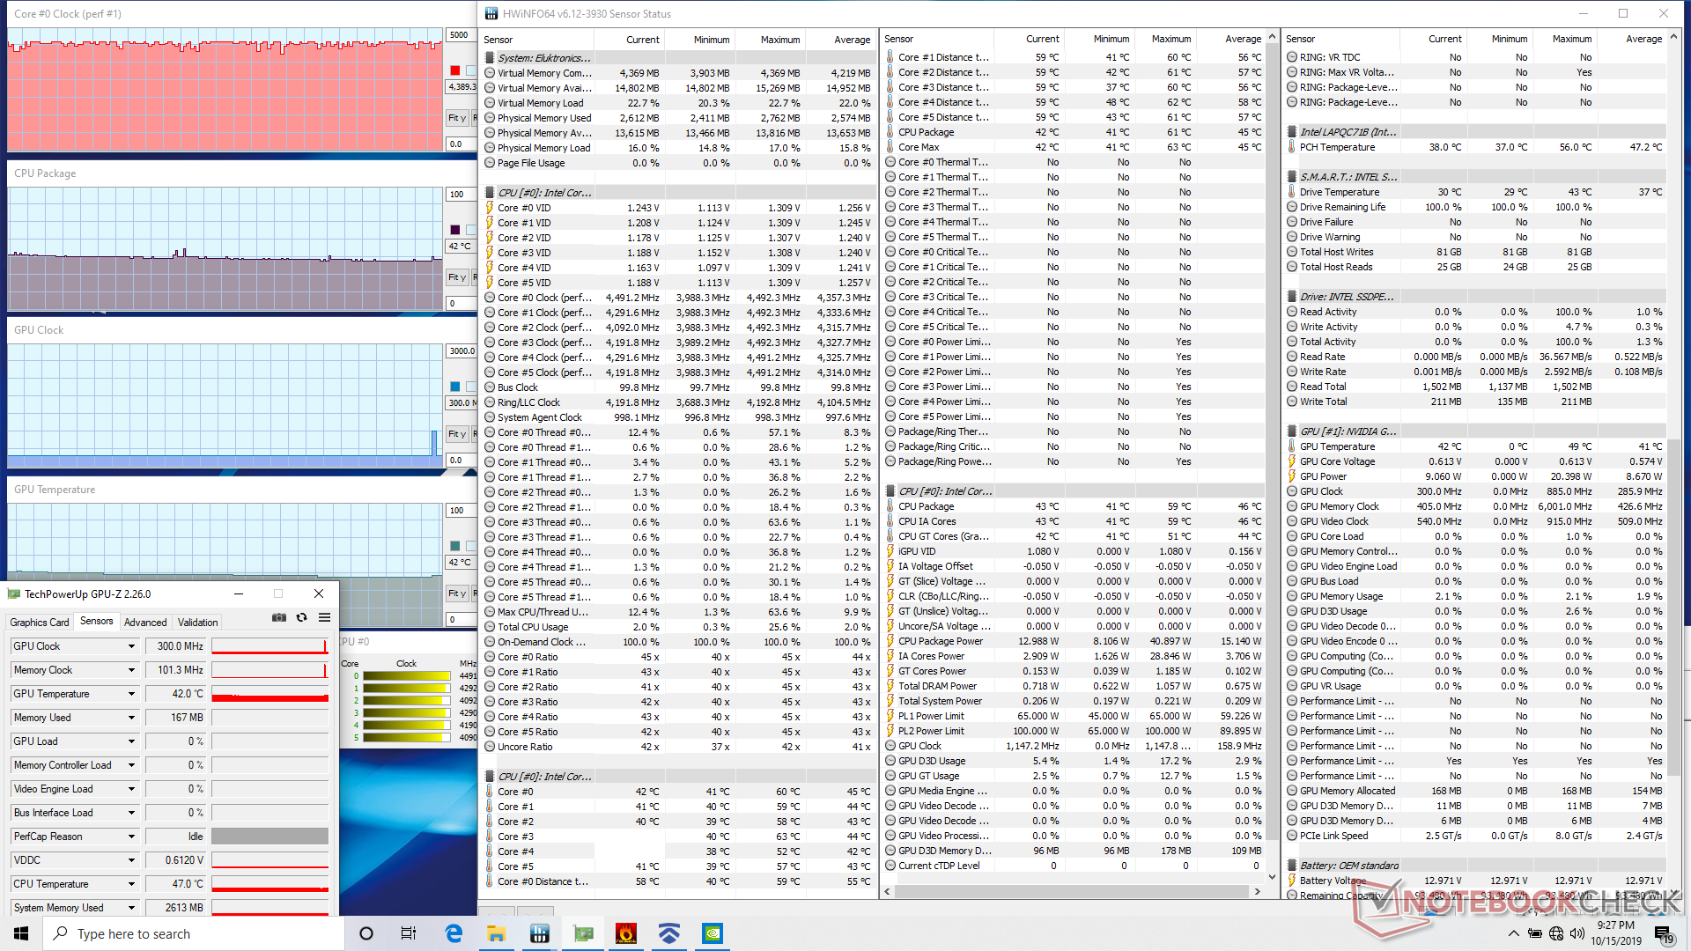
Task: Open Task View on the taskbar
Action: point(409,933)
